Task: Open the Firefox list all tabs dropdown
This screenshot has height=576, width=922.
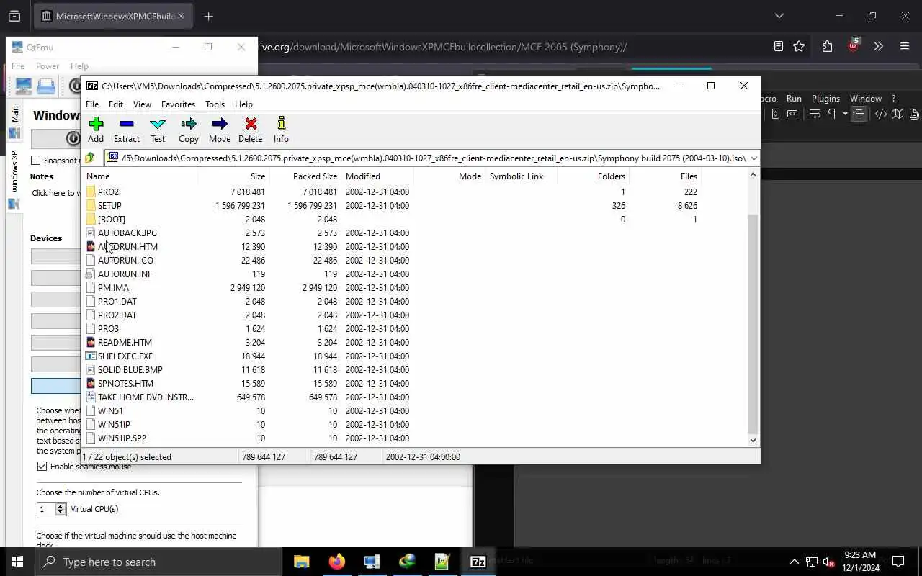Action: coord(779,16)
